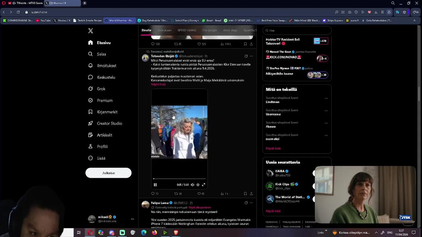Open Twitch Emote Resizer bookmark
The width and height of the screenshot is (422, 237).
(87, 20)
